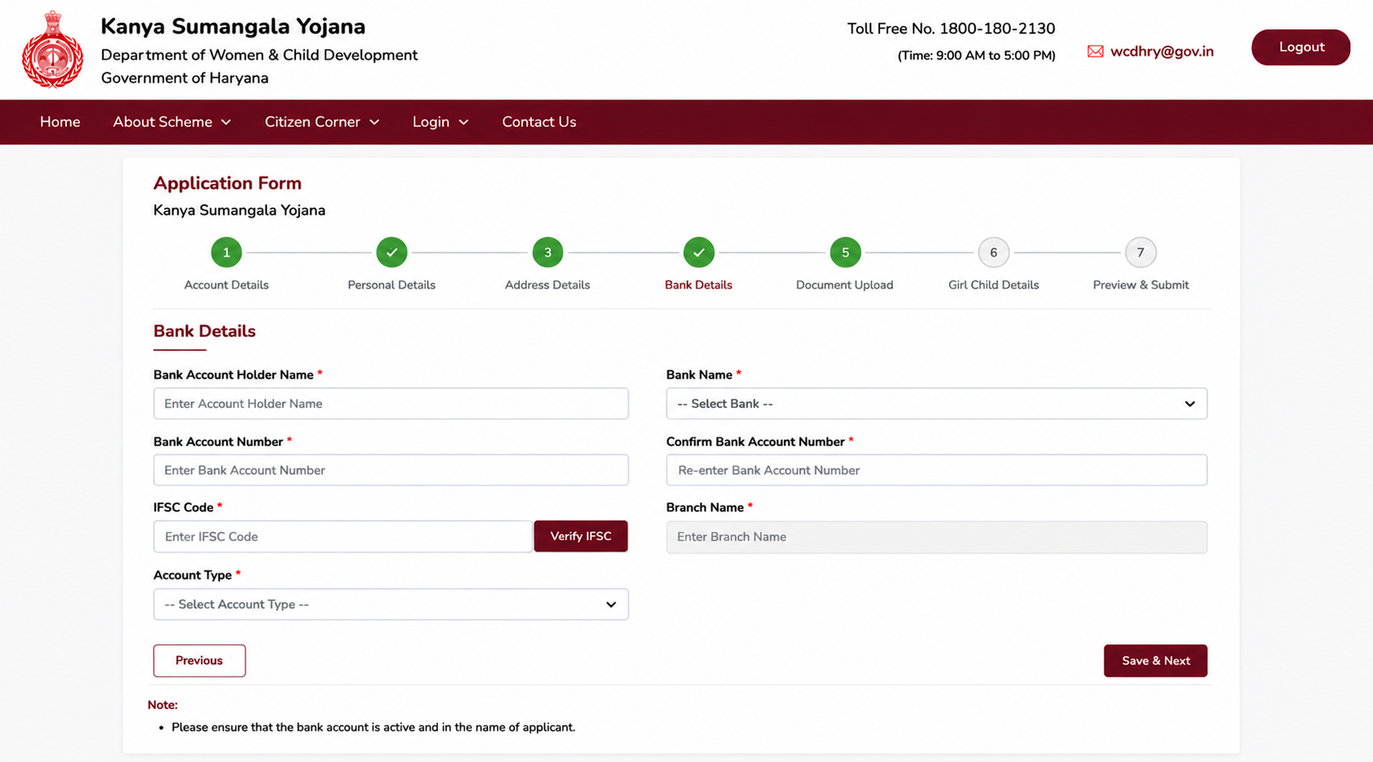Select the Bank Details step checkmark circle

point(698,252)
